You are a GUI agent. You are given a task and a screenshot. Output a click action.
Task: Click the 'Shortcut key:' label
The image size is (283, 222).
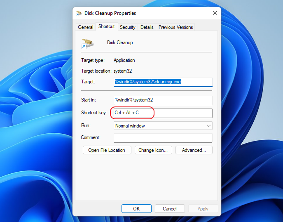[94, 113]
